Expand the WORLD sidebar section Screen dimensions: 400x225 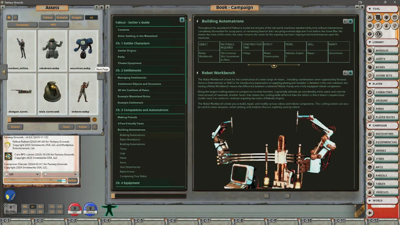pos(382,200)
